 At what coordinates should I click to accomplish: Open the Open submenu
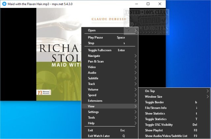click(x=110, y=30)
